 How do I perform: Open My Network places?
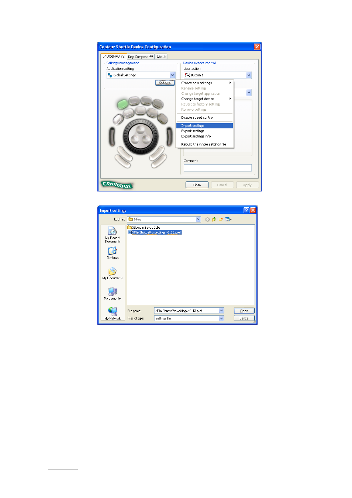[113, 314]
